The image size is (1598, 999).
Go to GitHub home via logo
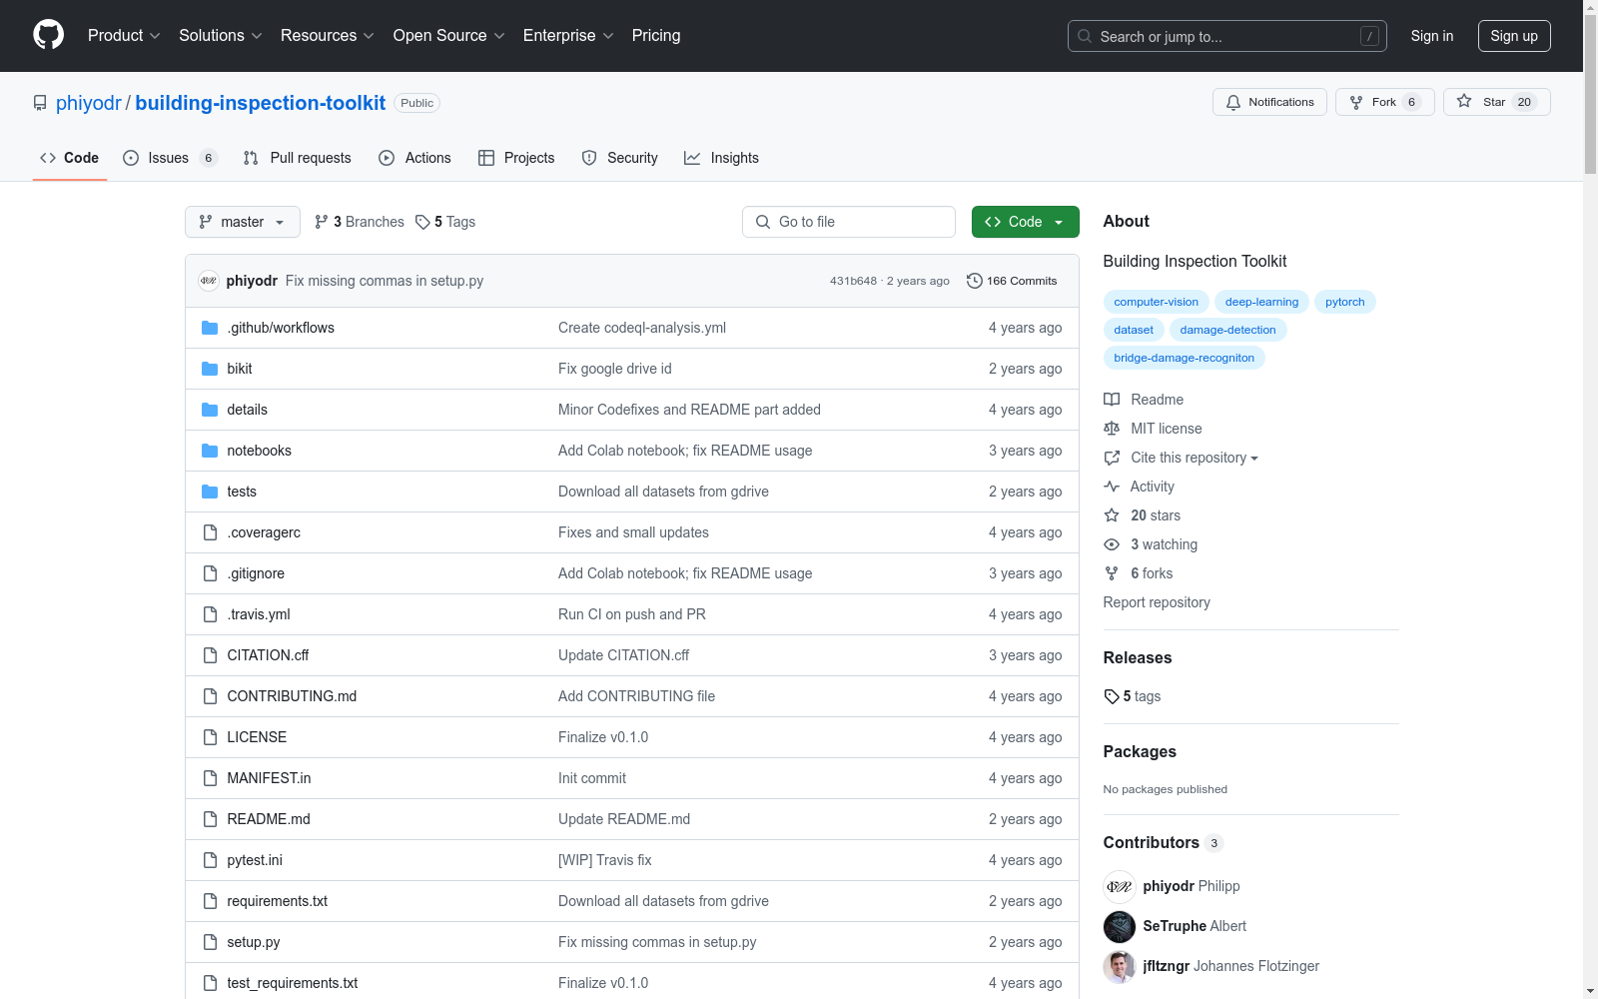(x=48, y=35)
